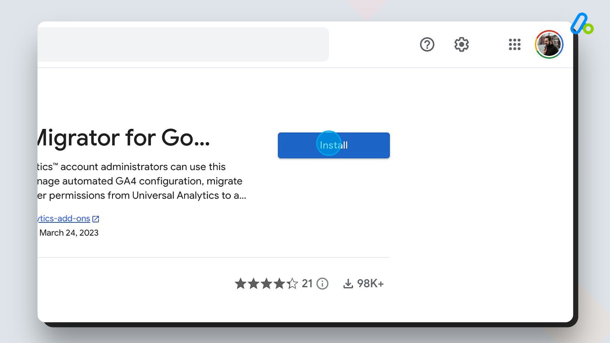
Task: Open the settings gear icon
Action: tap(461, 44)
